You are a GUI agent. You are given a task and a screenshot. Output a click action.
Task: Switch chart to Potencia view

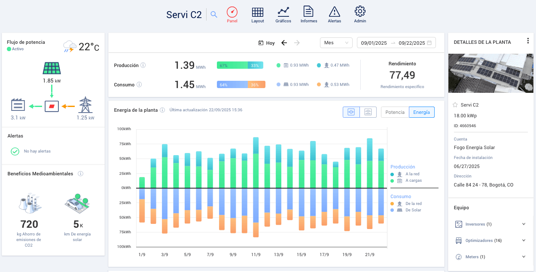(395, 112)
